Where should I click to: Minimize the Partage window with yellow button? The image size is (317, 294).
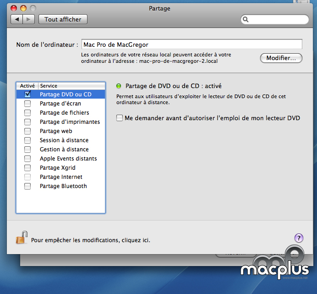pyautogui.click(x=23, y=8)
